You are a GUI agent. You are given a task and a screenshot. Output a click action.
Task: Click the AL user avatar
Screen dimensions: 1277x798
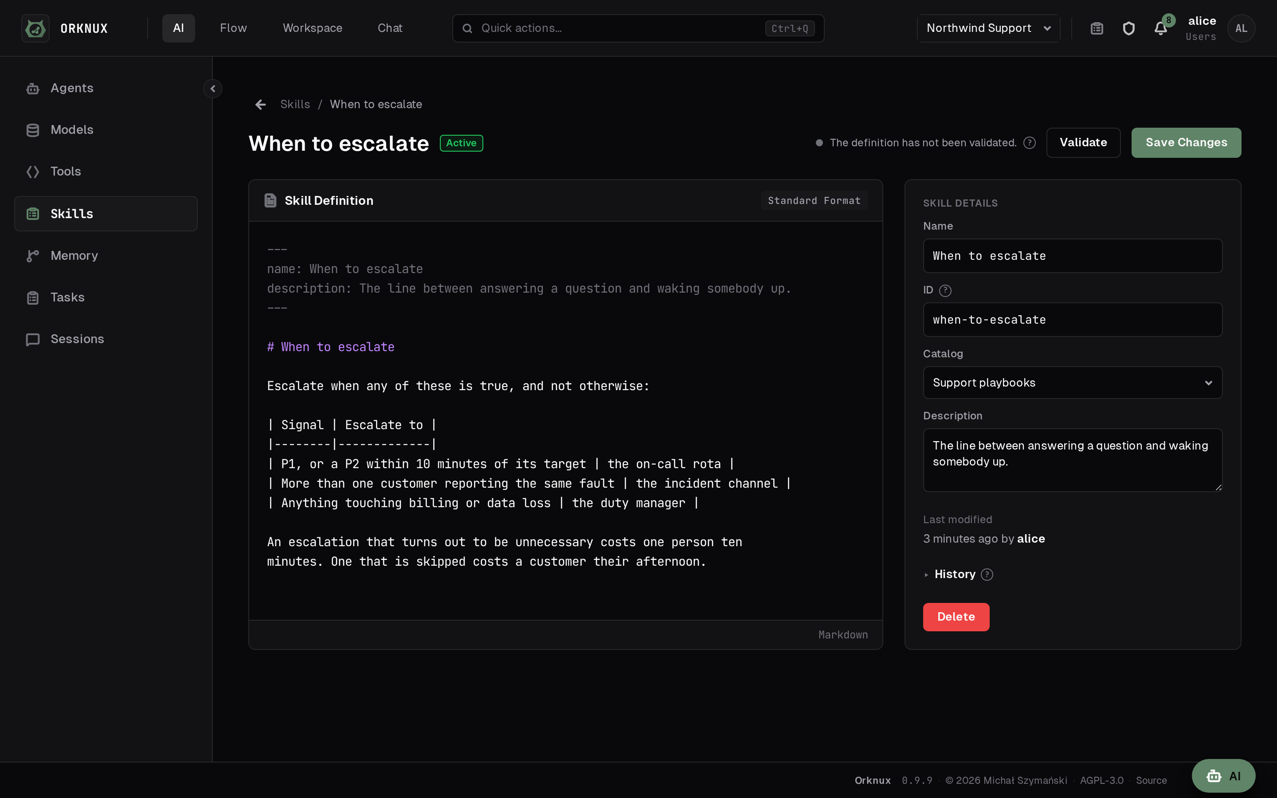pyautogui.click(x=1241, y=28)
